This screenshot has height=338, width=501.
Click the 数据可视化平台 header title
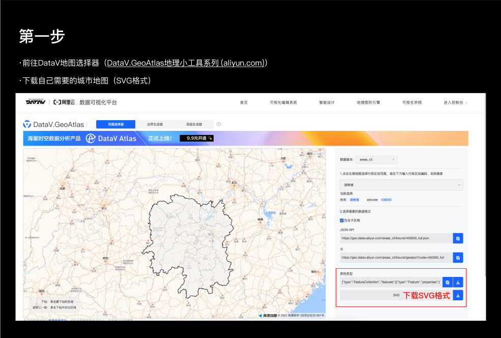[98, 102]
